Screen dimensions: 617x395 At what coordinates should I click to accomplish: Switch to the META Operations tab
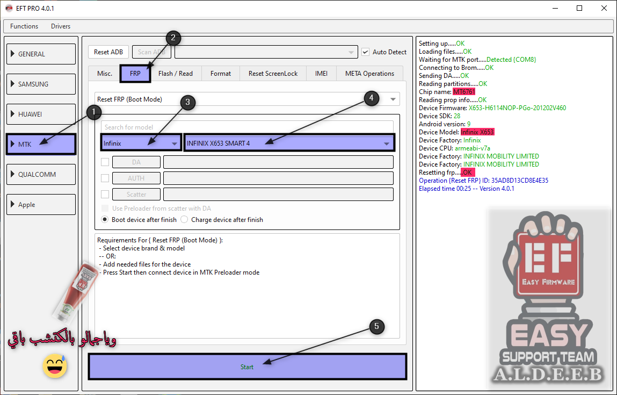[369, 74]
